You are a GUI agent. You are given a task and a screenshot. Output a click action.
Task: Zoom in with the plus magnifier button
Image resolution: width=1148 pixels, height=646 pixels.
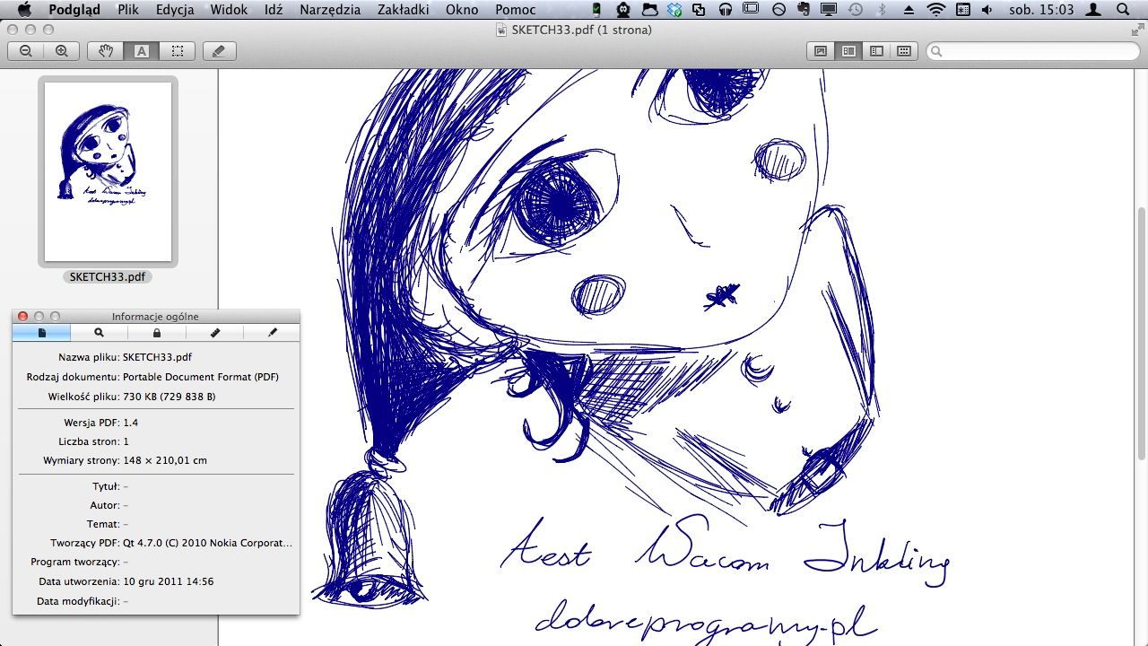[62, 51]
